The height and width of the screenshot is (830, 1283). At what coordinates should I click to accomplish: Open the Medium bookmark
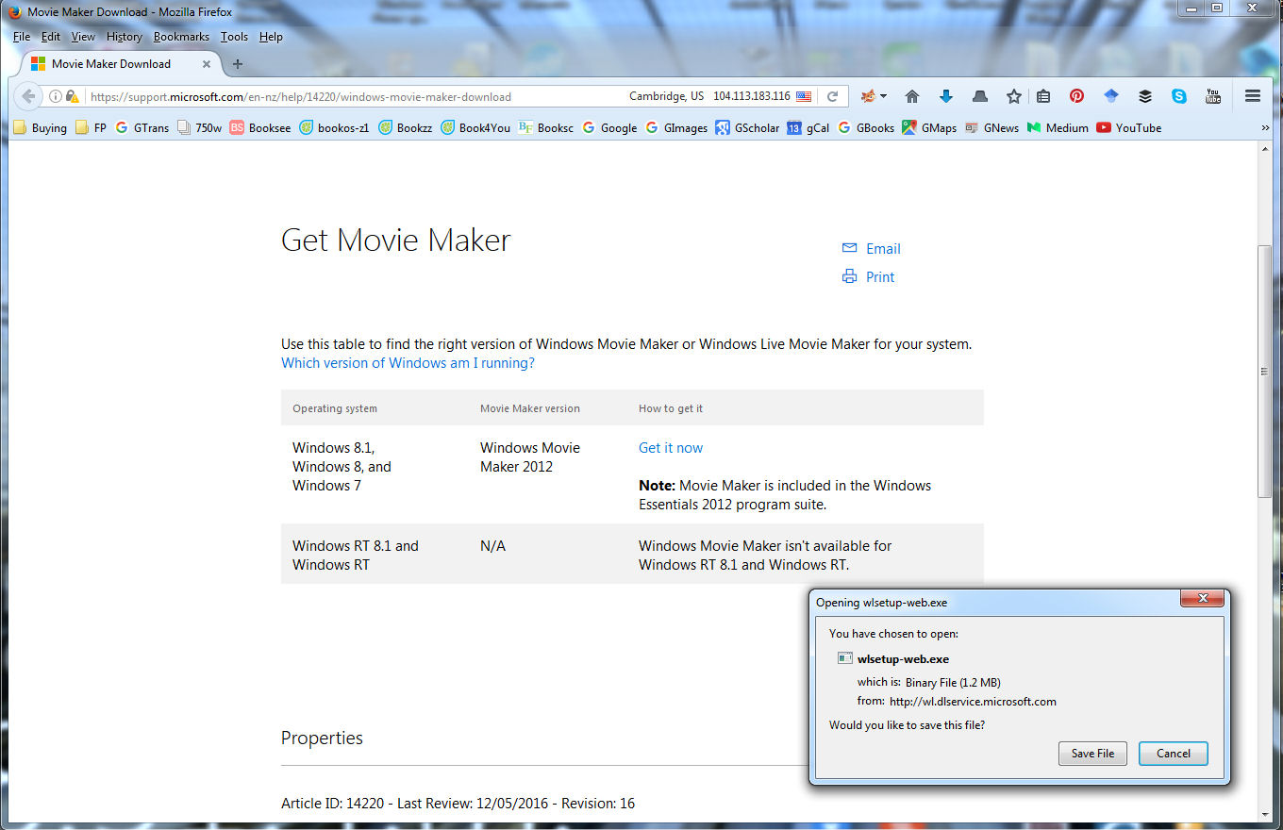(x=1058, y=128)
